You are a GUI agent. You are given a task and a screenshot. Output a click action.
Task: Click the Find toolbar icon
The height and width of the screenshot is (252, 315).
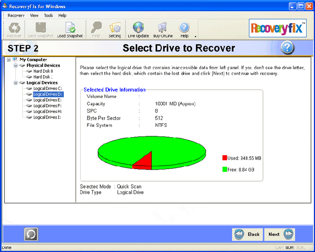[x=96, y=30]
